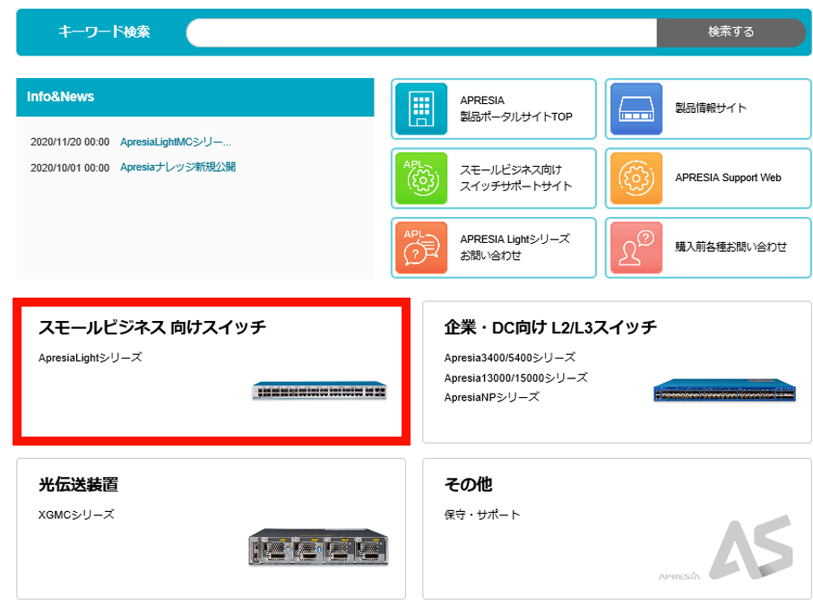Screen dimensions: 813x615
Task: Click the Info&News panel header
Action: (x=195, y=98)
